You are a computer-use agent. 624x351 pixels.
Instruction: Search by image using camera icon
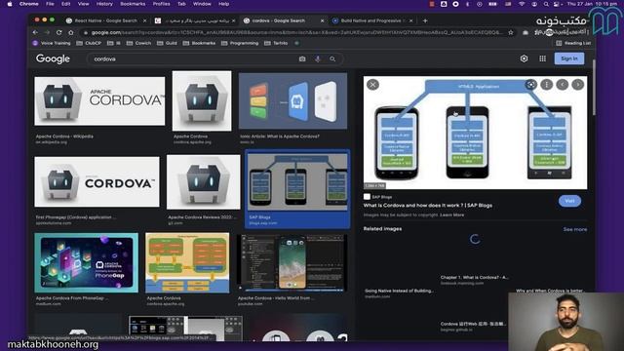click(x=302, y=58)
